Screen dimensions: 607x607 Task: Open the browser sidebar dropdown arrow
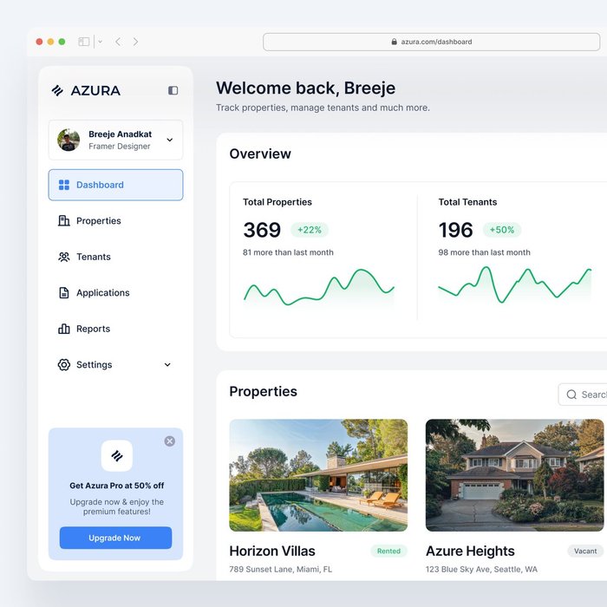point(100,42)
